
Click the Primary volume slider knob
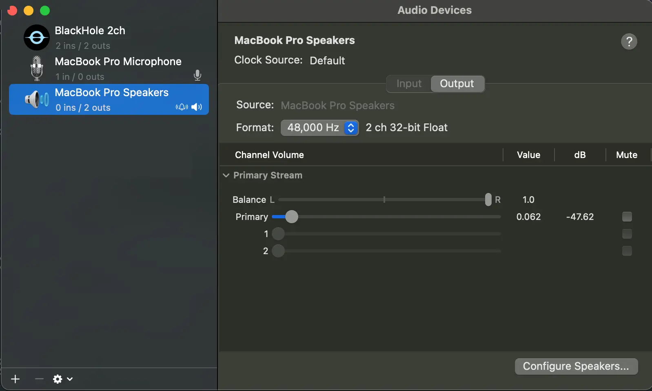[291, 217]
